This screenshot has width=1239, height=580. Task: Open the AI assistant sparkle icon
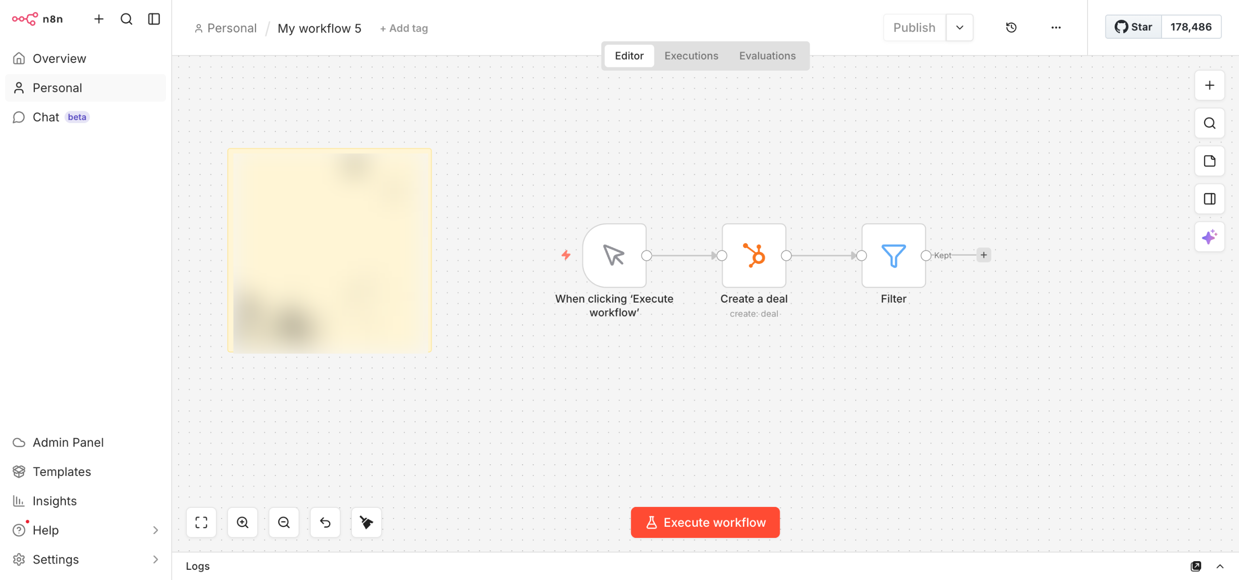coord(1209,237)
